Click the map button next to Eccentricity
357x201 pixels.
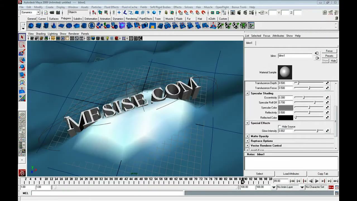click(327, 98)
